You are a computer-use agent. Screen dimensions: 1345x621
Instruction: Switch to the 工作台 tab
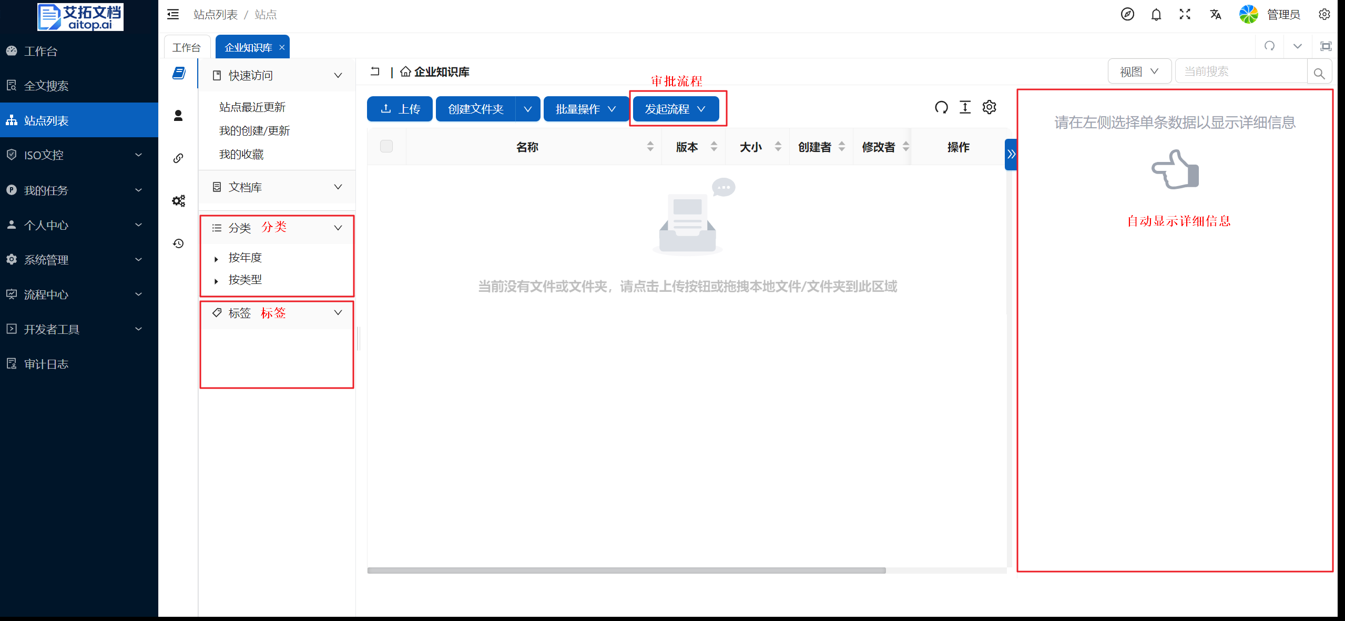pos(187,48)
